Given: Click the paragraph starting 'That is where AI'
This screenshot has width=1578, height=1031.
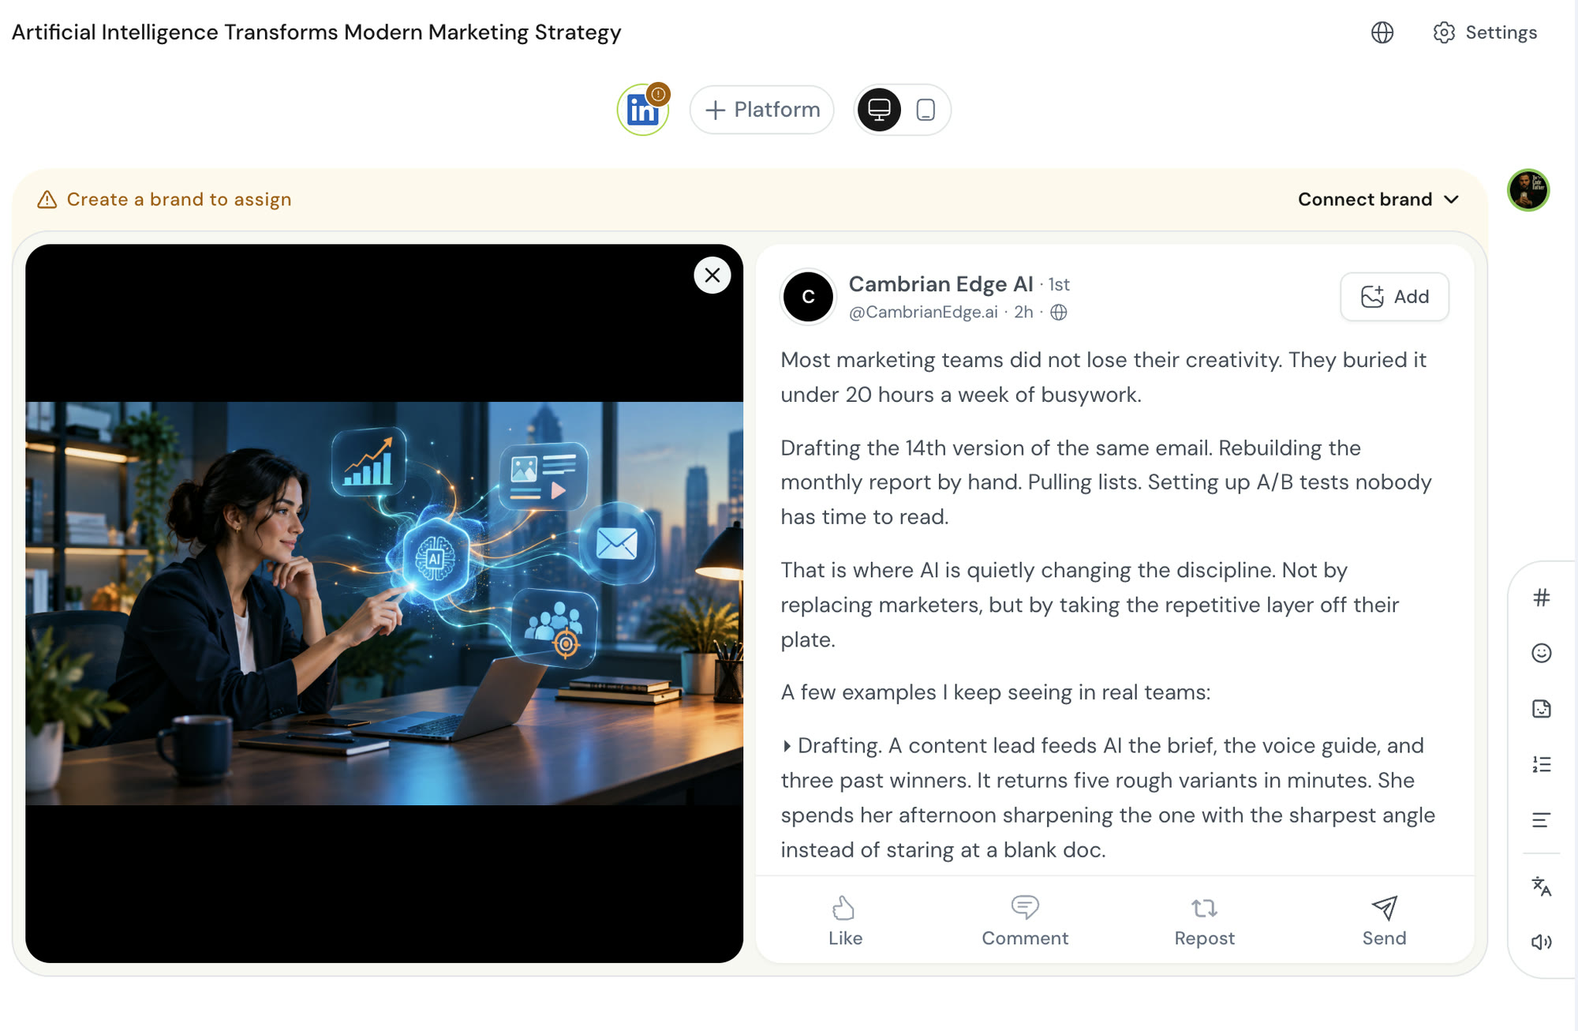Looking at the screenshot, I should click(x=1090, y=605).
